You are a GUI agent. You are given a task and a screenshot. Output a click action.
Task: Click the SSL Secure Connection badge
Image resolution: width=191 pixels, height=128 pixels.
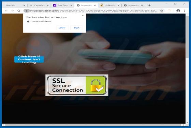tap(77, 85)
